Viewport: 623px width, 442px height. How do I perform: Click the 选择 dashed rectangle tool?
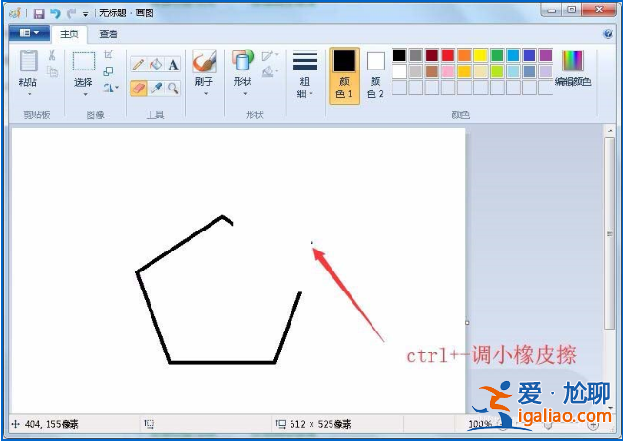coord(84,62)
